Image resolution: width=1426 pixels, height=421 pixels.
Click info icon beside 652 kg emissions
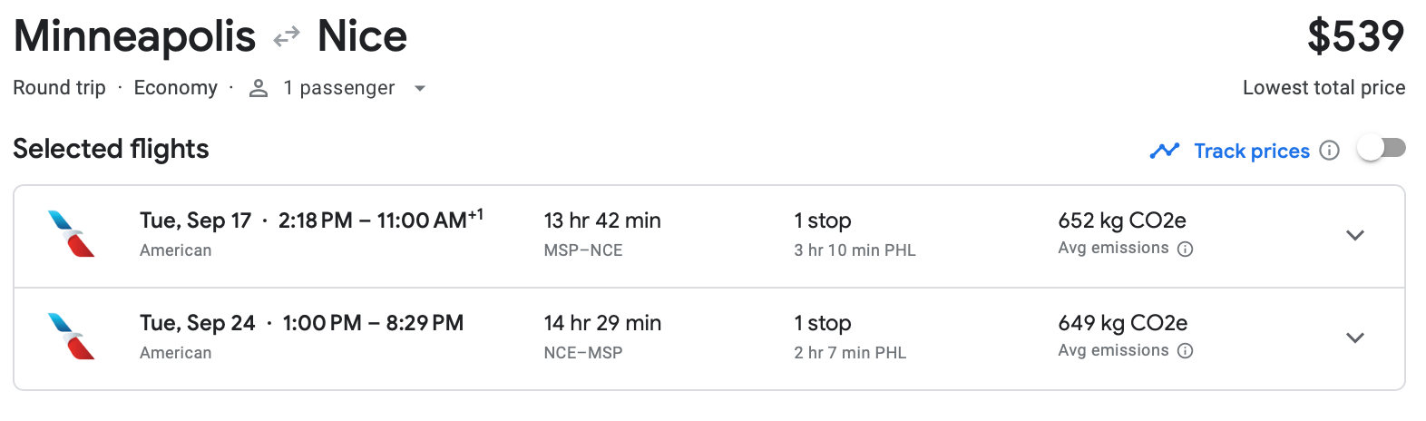tap(1185, 250)
